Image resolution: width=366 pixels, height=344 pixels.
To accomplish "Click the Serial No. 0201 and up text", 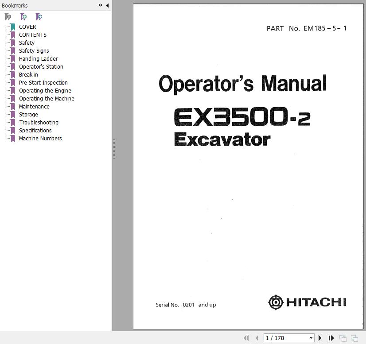I will pyautogui.click(x=186, y=305).
